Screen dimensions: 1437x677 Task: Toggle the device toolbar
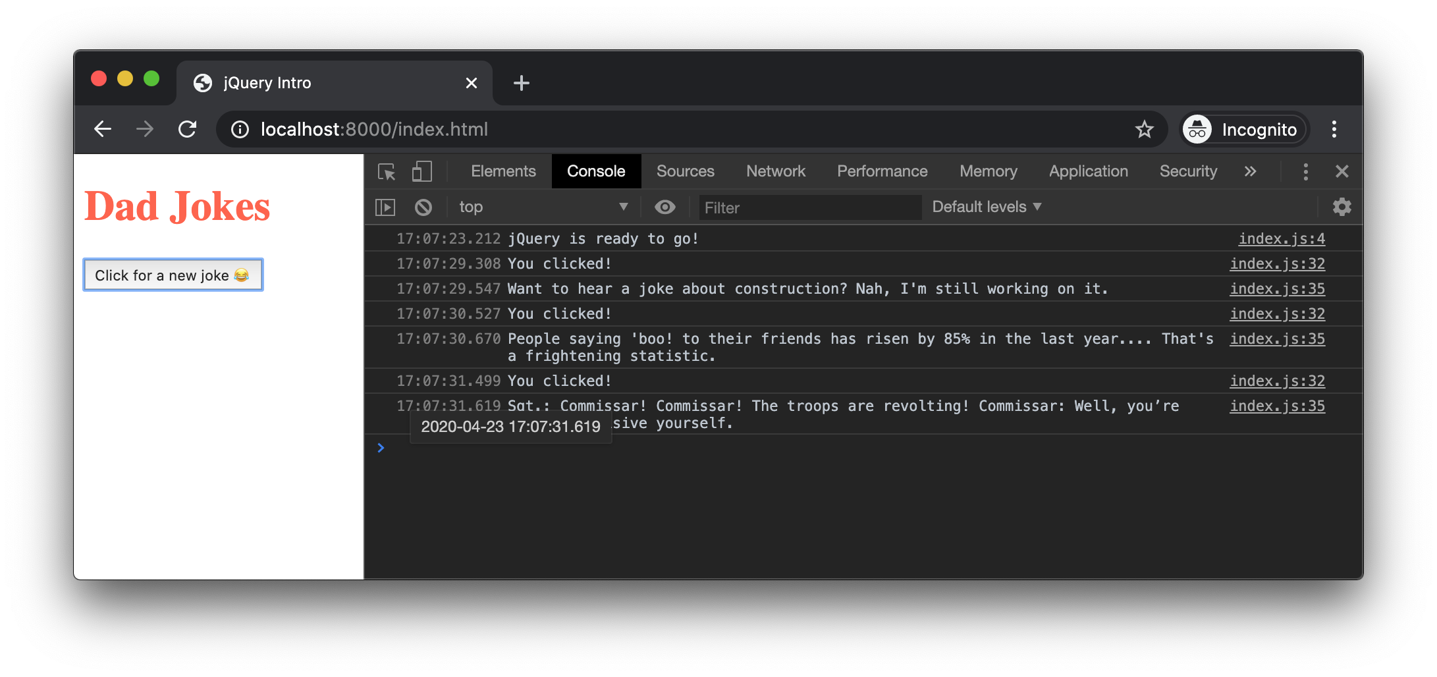click(x=421, y=171)
